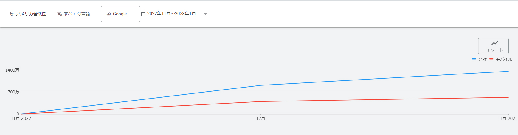The width and height of the screenshot is (518, 135).
Task: Click the 12月 axis label
Action: 260,118
